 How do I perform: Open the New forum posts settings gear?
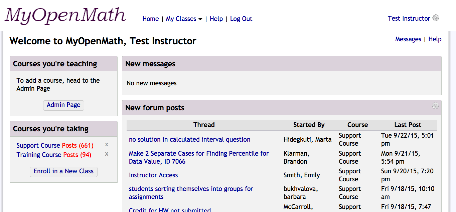pyautogui.click(x=435, y=106)
